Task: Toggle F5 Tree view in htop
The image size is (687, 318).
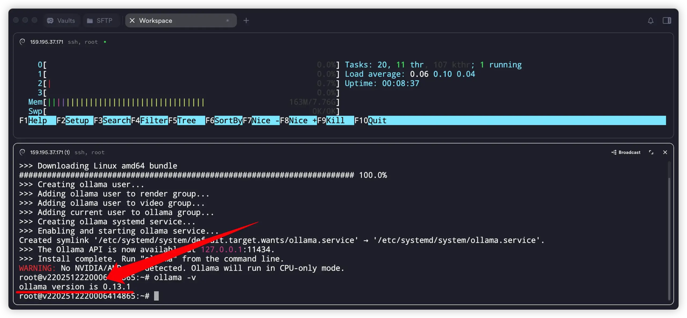Action: 187,121
